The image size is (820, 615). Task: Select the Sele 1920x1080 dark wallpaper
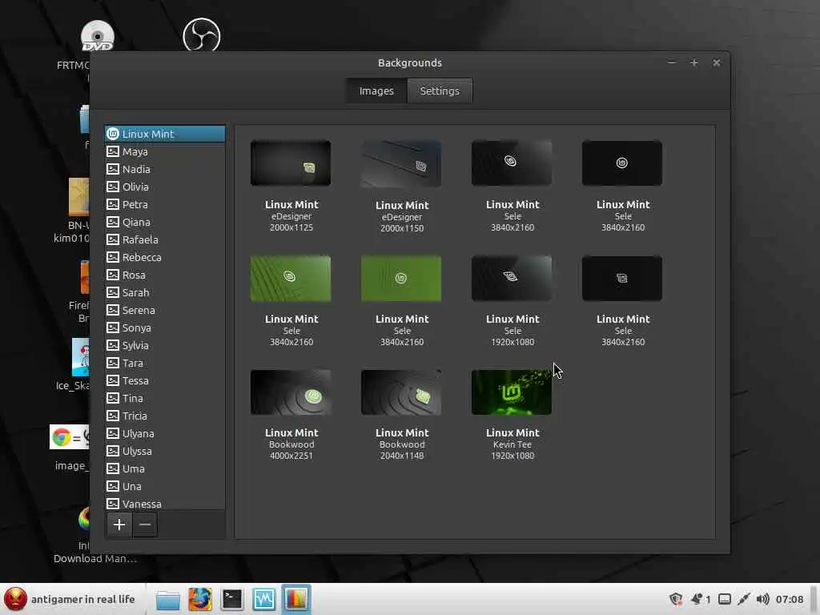click(512, 278)
